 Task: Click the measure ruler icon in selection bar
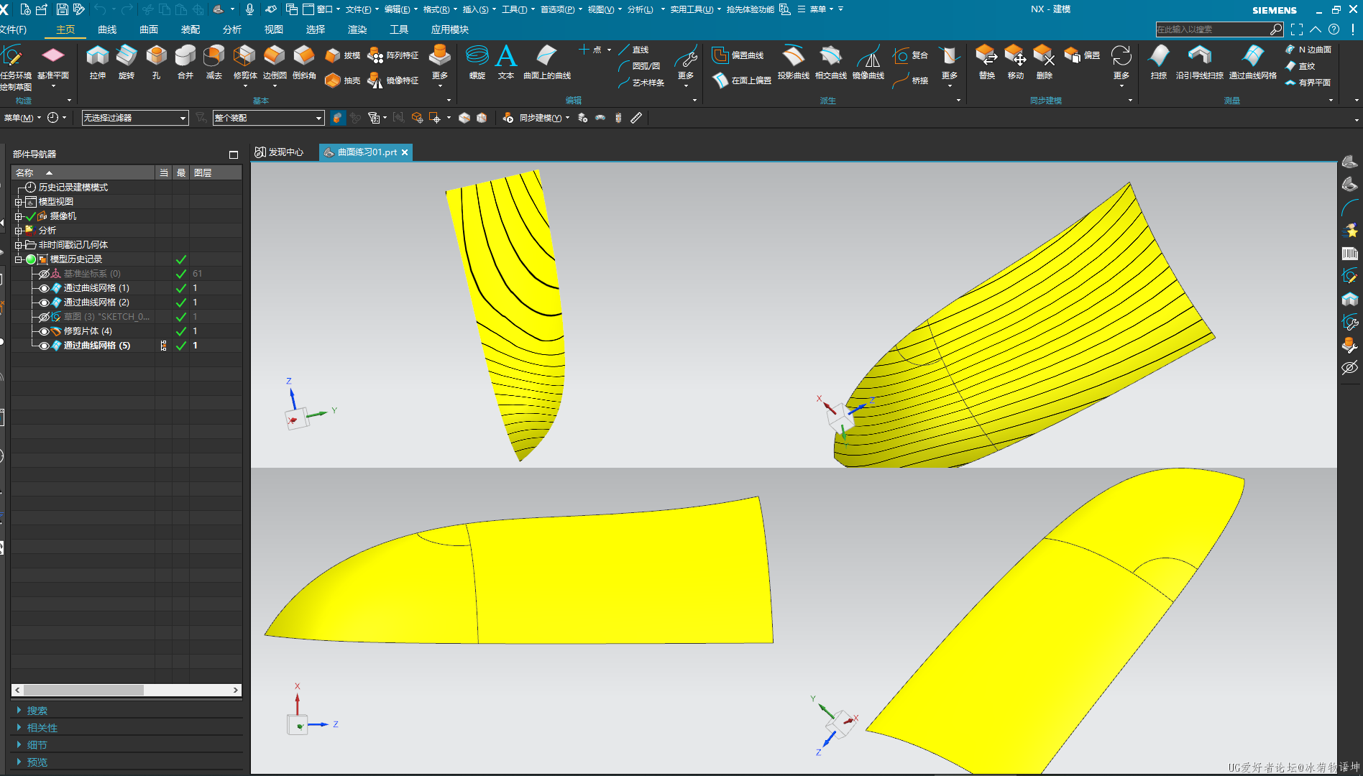tap(636, 118)
